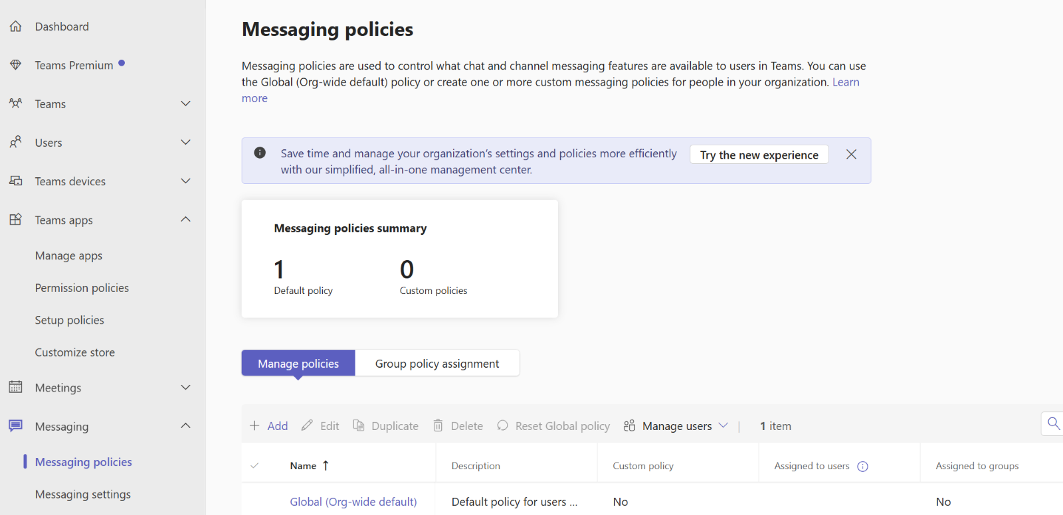Expand the Teams devices section
The height and width of the screenshot is (515, 1063).
(x=186, y=181)
